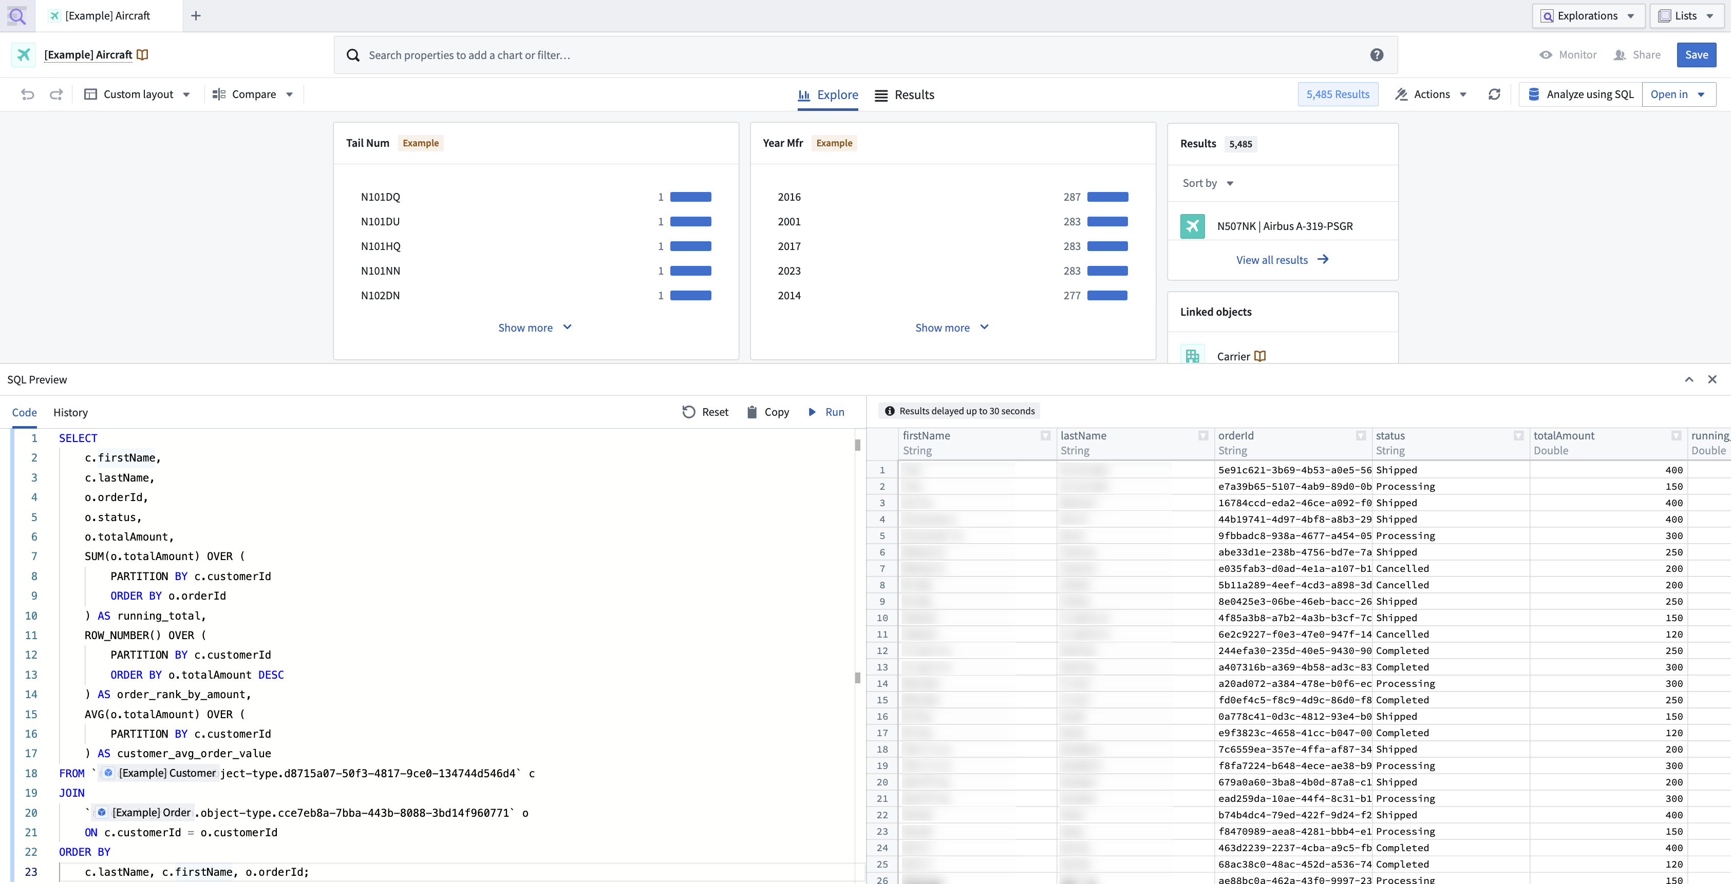
Task: Expand Show more under Year Mfr
Action: [x=951, y=327]
